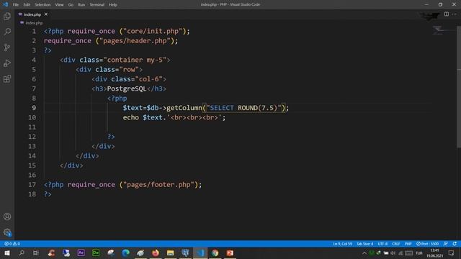This screenshot has width=461, height=259.
Task: Open pgAdmin elephant icon on taskbar
Action: point(185,253)
